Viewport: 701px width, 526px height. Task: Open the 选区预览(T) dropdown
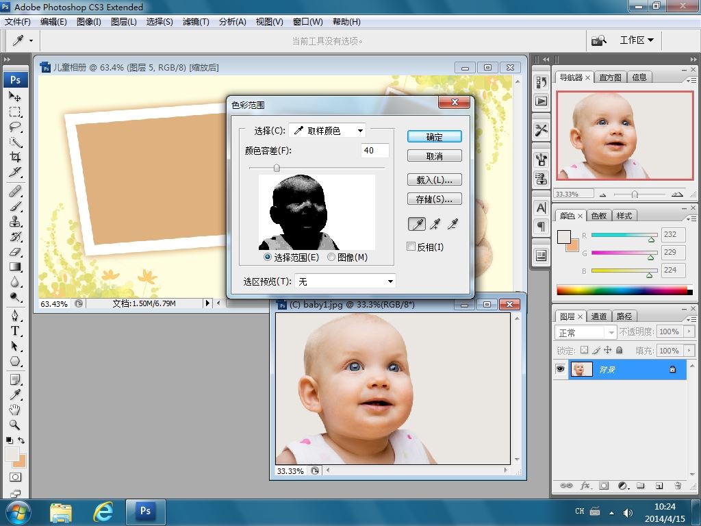point(345,281)
